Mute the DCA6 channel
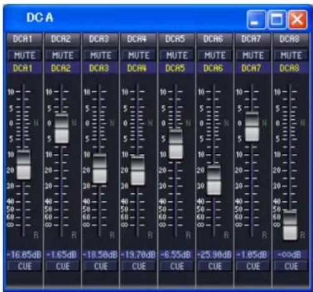313x292 pixels. (215, 55)
